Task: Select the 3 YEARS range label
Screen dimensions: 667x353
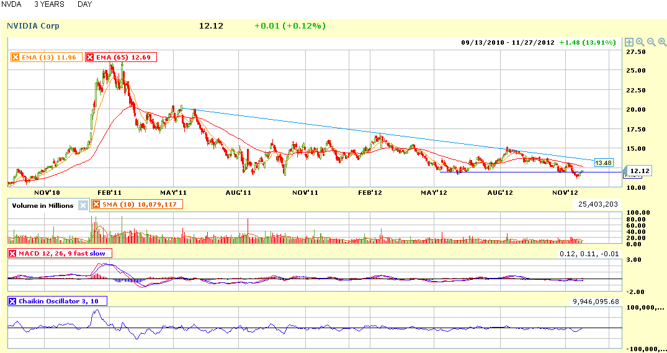Action: point(50,4)
